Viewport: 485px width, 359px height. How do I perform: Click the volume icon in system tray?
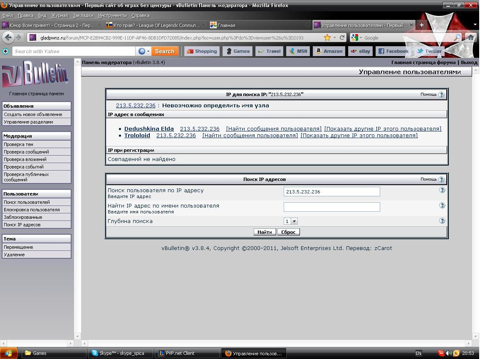[449, 353]
